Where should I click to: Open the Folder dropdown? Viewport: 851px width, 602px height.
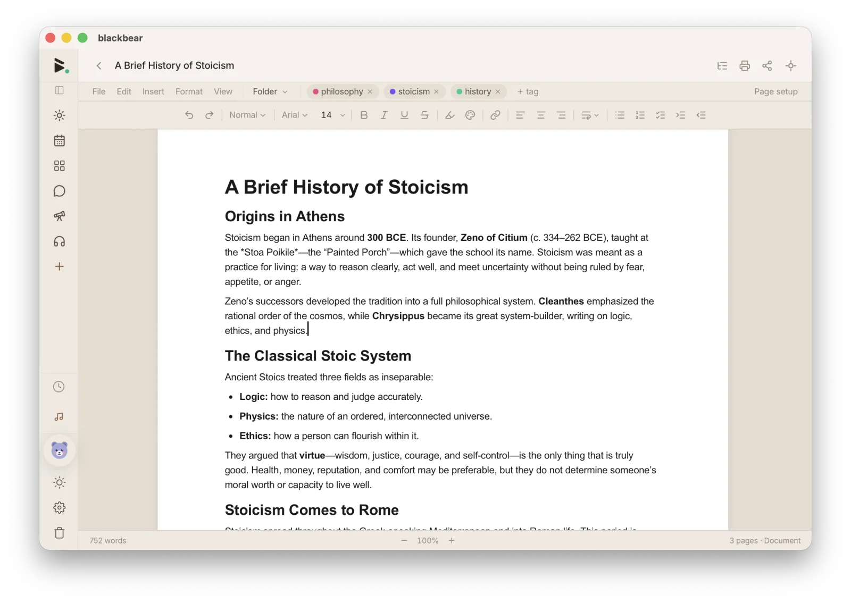[x=270, y=91]
